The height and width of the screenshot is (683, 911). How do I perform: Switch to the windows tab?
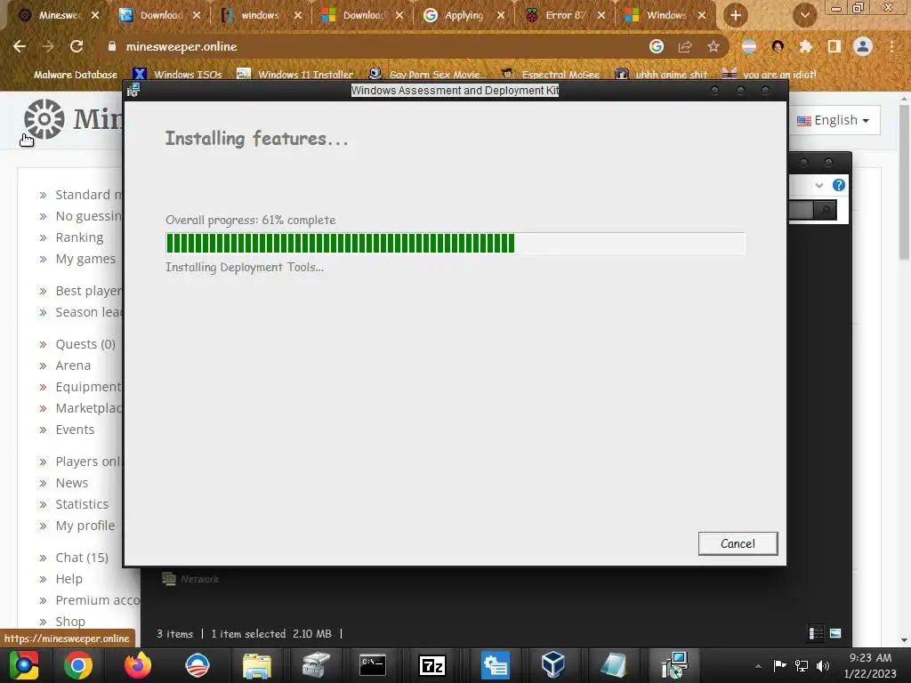261,15
